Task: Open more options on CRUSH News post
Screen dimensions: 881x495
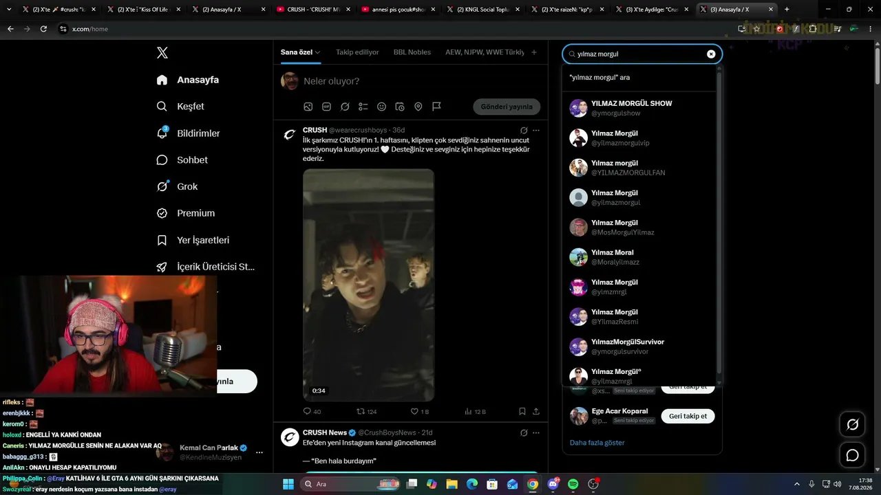Action: click(x=536, y=432)
